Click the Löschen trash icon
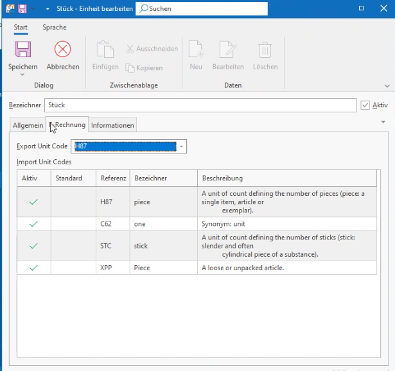 (x=265, y=49)
